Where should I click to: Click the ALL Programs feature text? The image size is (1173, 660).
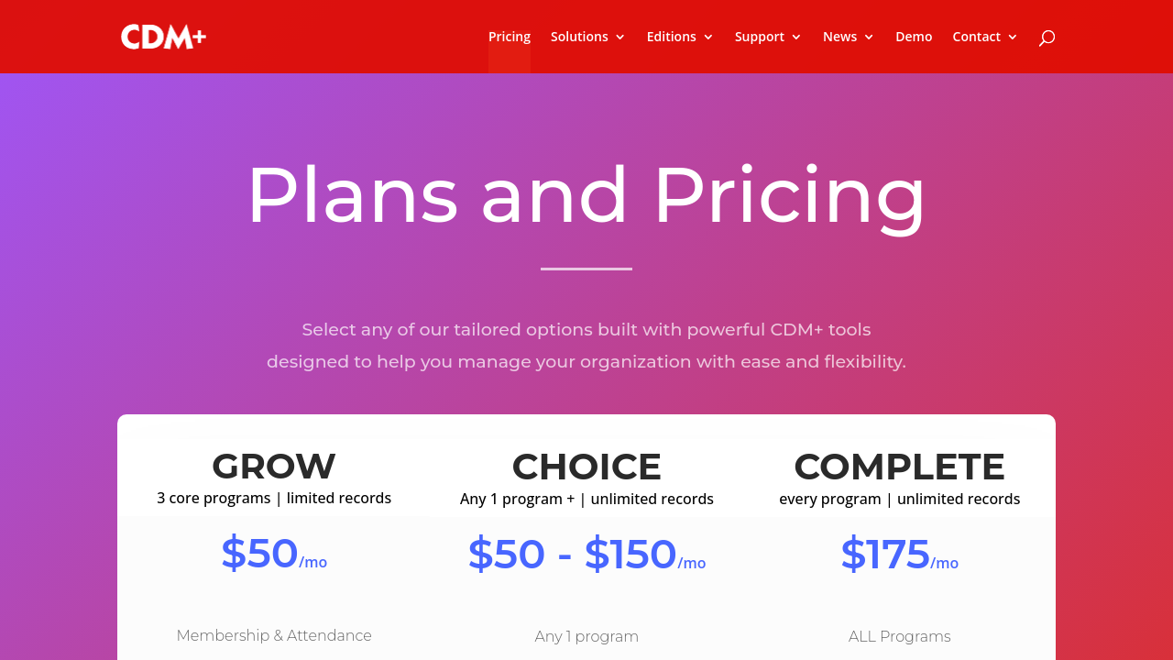(x=899, y=636)
